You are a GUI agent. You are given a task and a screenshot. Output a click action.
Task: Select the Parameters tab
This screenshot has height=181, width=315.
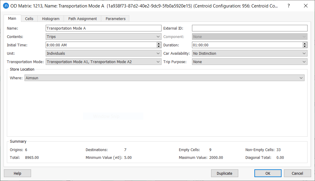coord(116,19)
